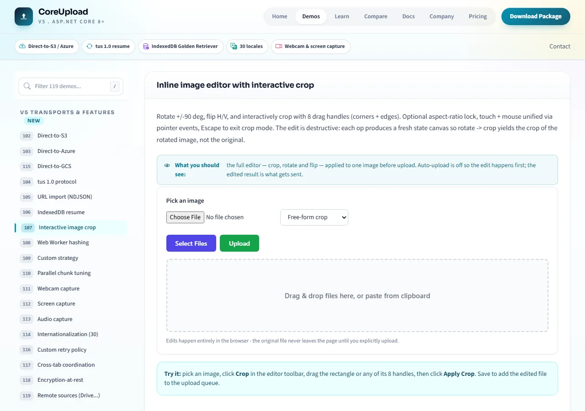
Task: Go to the Pricing navigation item
Action: pyautogui.click(x=478, y=16)
